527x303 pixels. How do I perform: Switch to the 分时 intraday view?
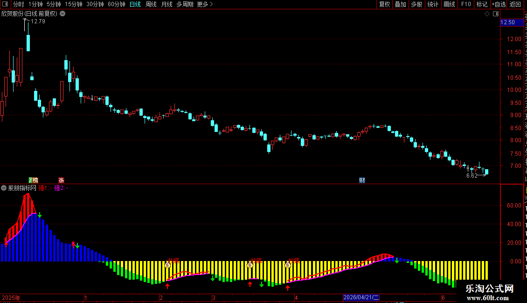pos(19,4)
